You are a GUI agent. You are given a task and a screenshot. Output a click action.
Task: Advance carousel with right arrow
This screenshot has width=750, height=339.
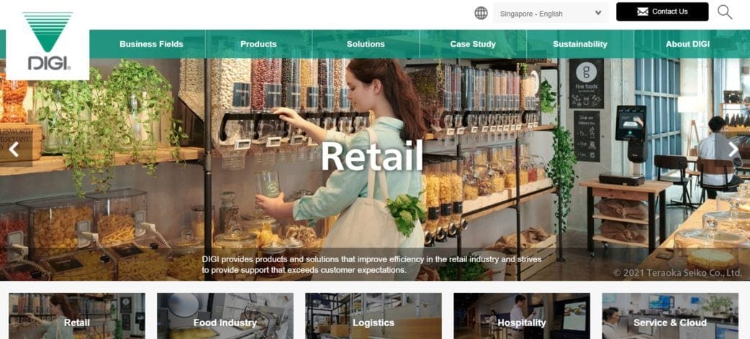click(733, 149)
